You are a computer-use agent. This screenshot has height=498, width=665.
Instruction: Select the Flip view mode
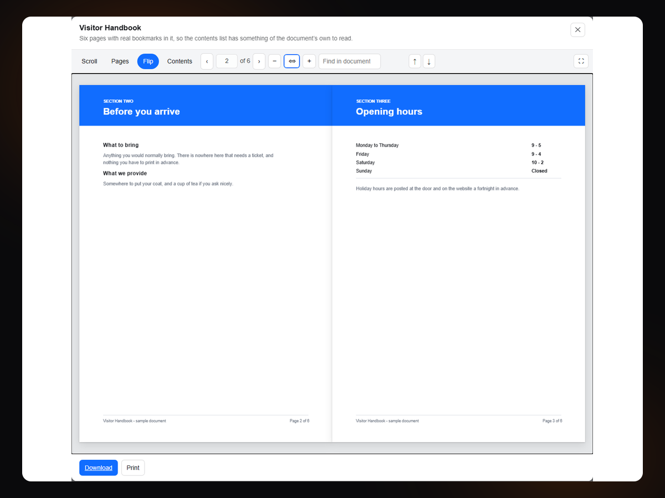[x=148, y=61]
